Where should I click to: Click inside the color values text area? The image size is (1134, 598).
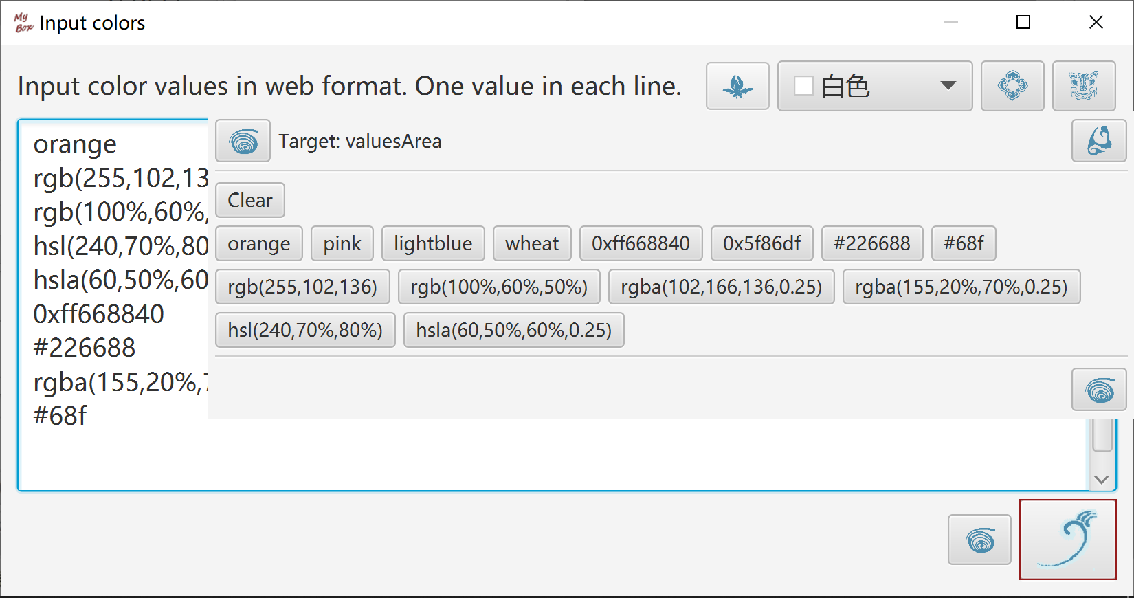[x=550, y=454]
